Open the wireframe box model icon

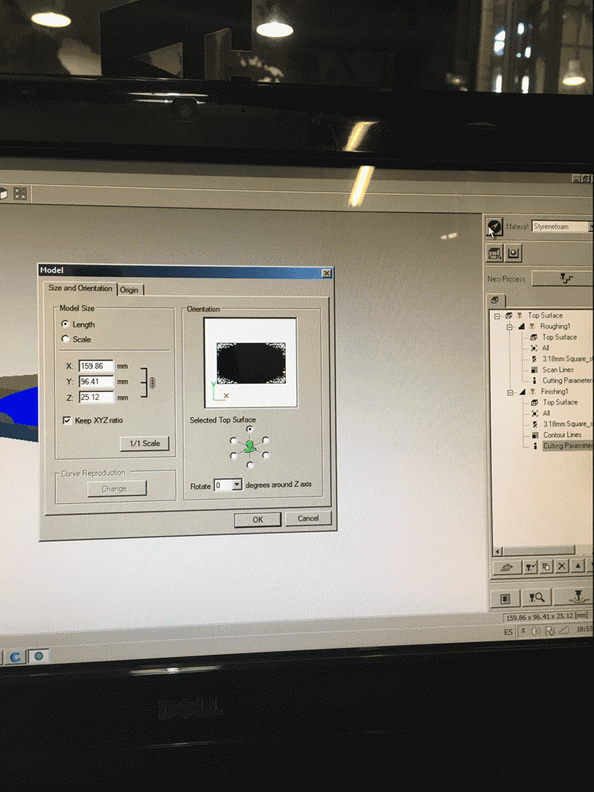coord(495,253)
